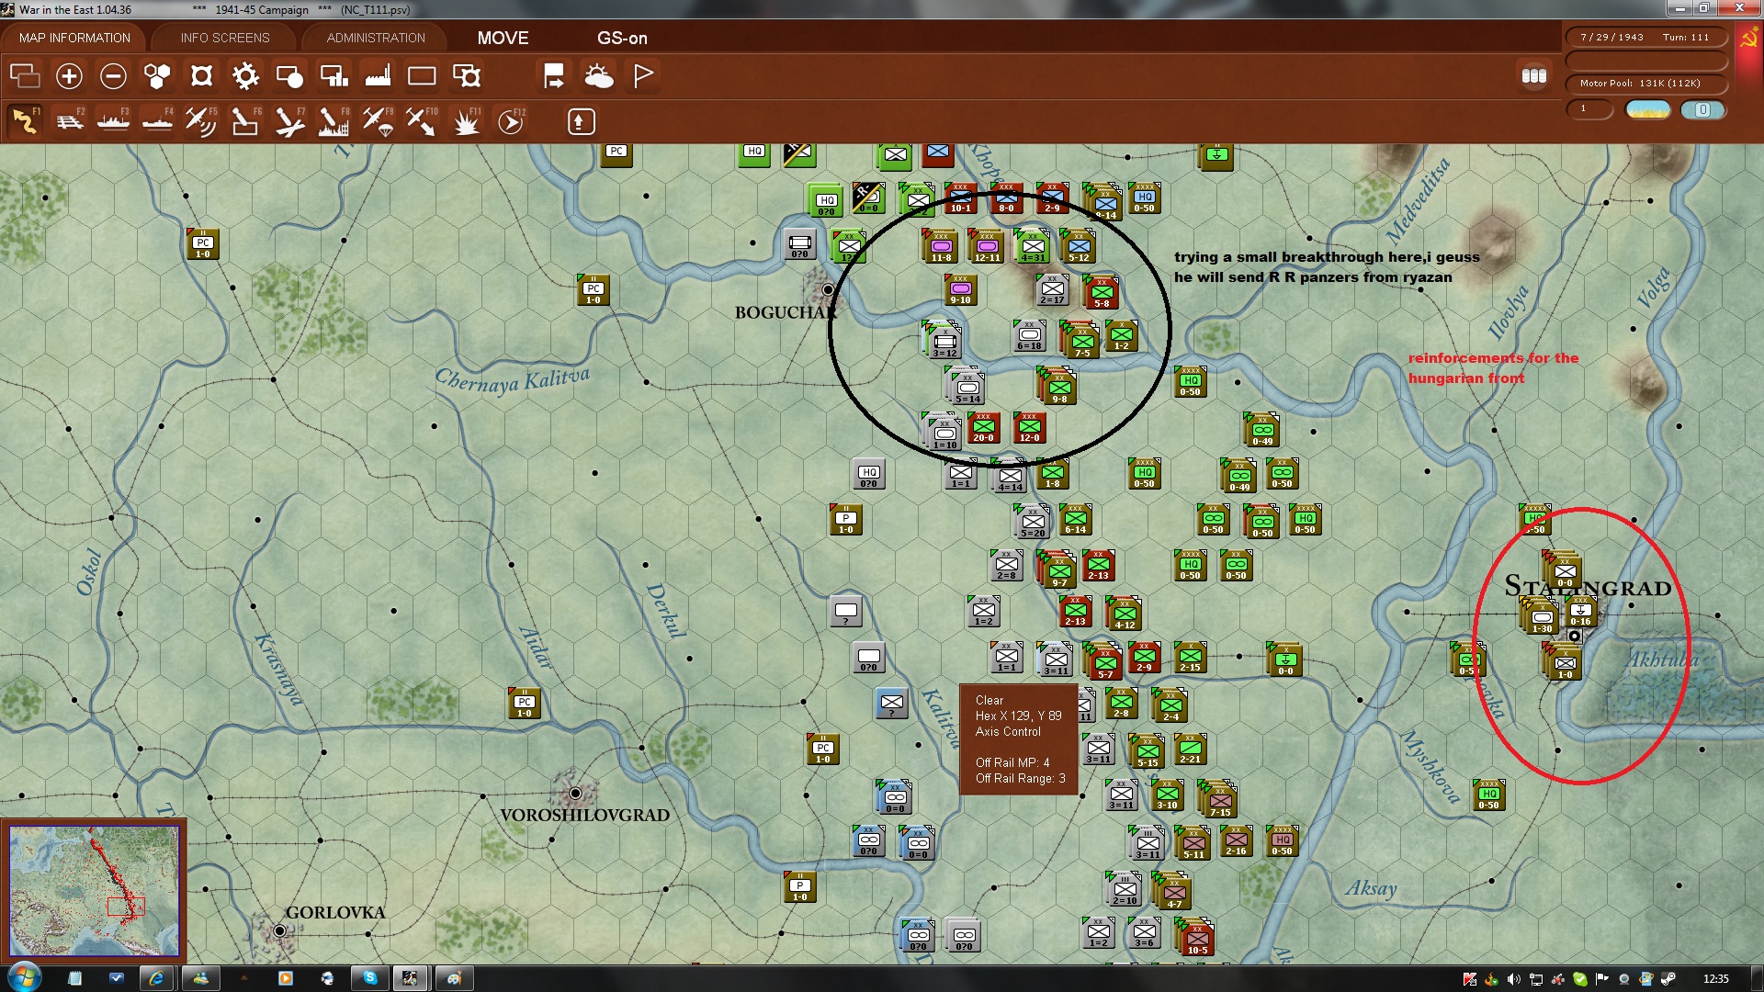Open the MAP INFORMATION tab

pyautogui.click(x=74, y=38)
